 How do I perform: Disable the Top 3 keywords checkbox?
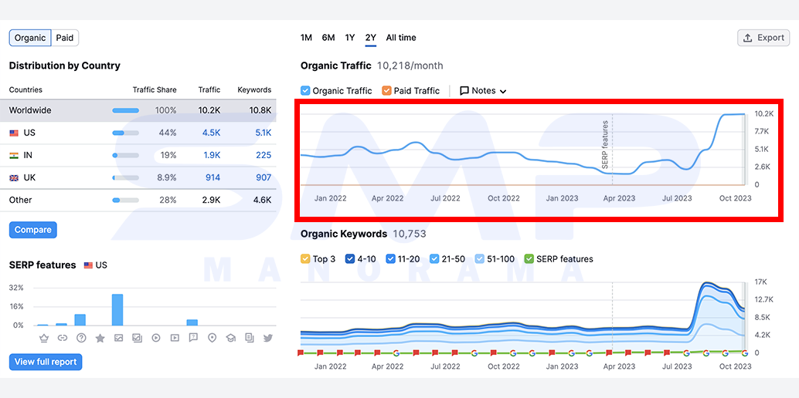[x=305, y=258]
